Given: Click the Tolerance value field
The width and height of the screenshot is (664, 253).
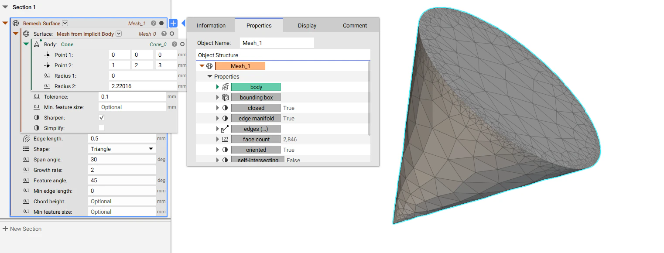Looking at the screenshot, I should (x=132, y=96).
